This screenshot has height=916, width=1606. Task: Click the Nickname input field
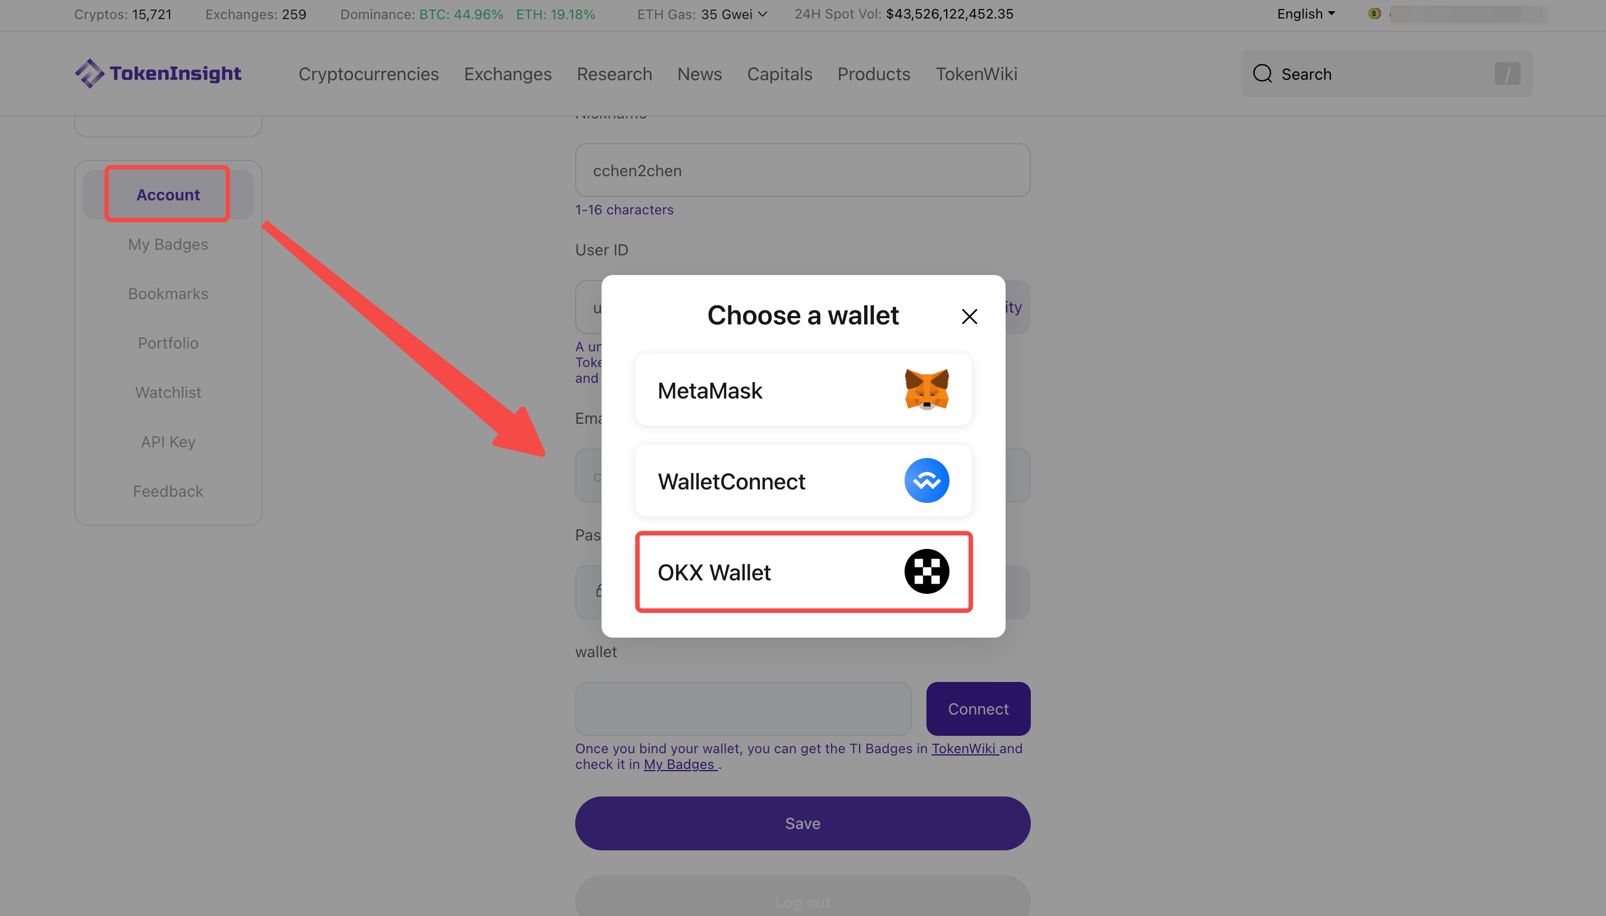(802, 171)
